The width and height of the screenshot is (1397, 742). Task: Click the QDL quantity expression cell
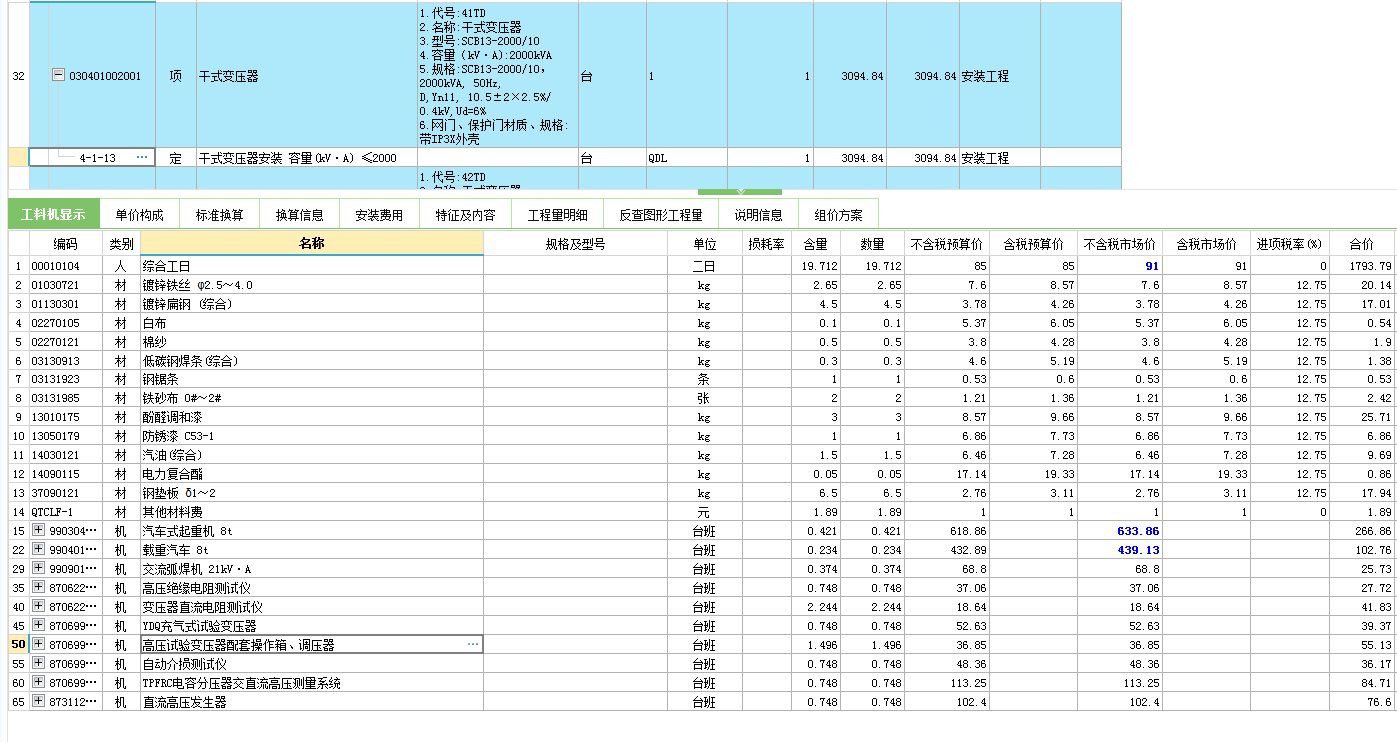click(686, 158)
